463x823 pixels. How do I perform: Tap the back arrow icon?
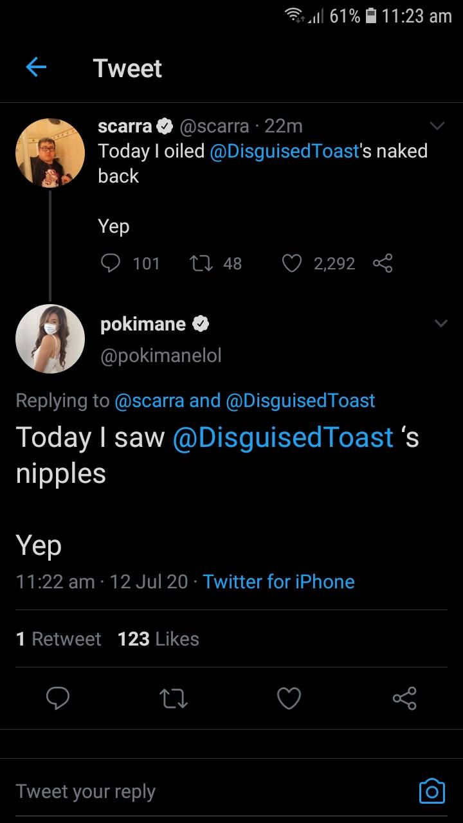pyautogui.click(x=36, y=68)
